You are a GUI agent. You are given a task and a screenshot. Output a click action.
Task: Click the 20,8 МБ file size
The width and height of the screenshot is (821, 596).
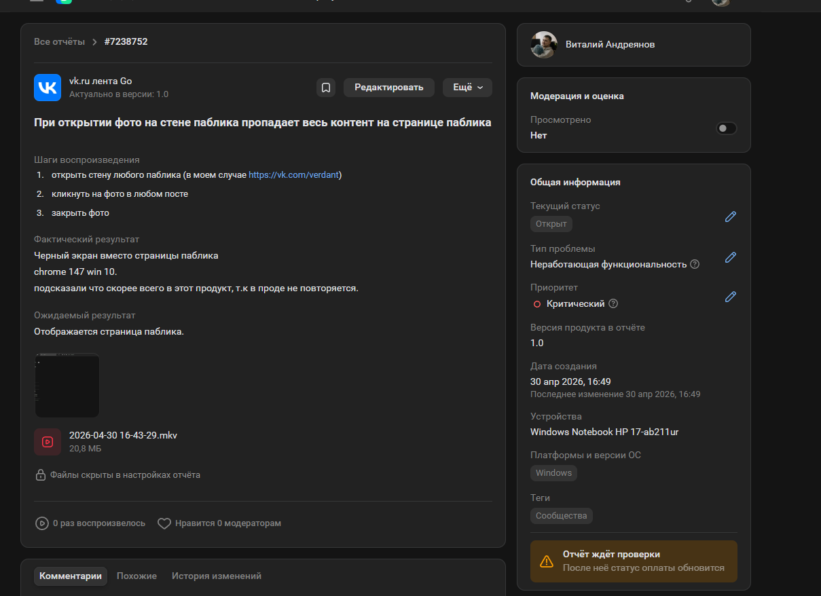pyautogui.click(x=85, y=449)
